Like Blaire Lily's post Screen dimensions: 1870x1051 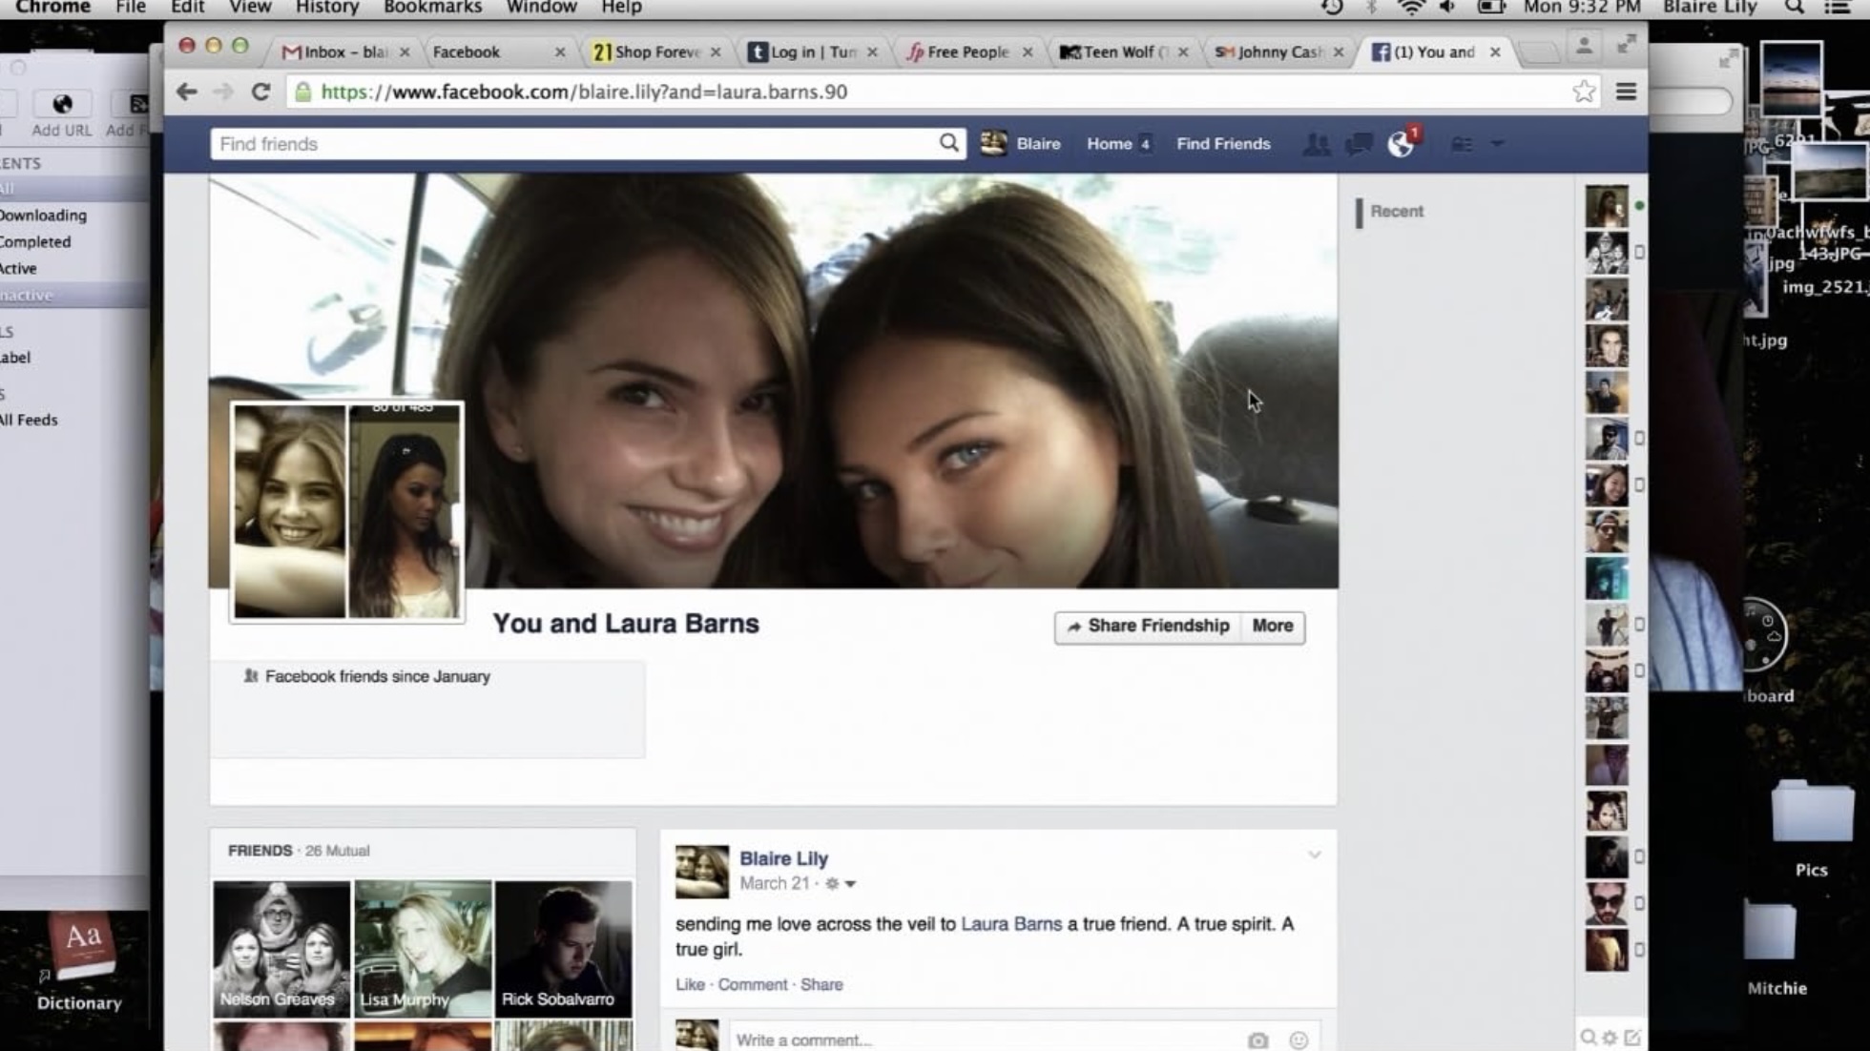click(690, 984)
